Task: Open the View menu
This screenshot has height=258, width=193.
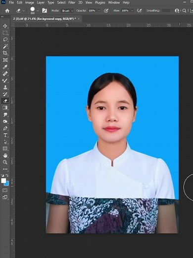Action: [x=89, y=2]
